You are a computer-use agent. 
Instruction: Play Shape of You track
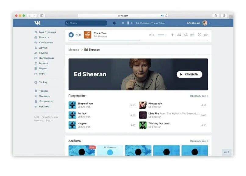[102, 105]
